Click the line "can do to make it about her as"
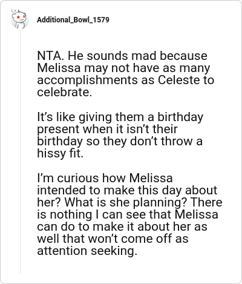The image size is (242, 284). (122, 226)
